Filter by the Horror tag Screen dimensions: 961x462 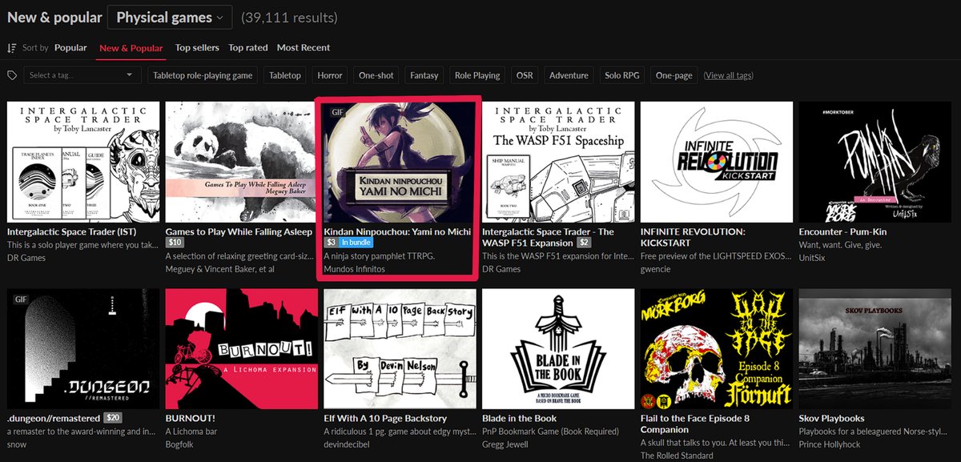click(x=330, y=75)
